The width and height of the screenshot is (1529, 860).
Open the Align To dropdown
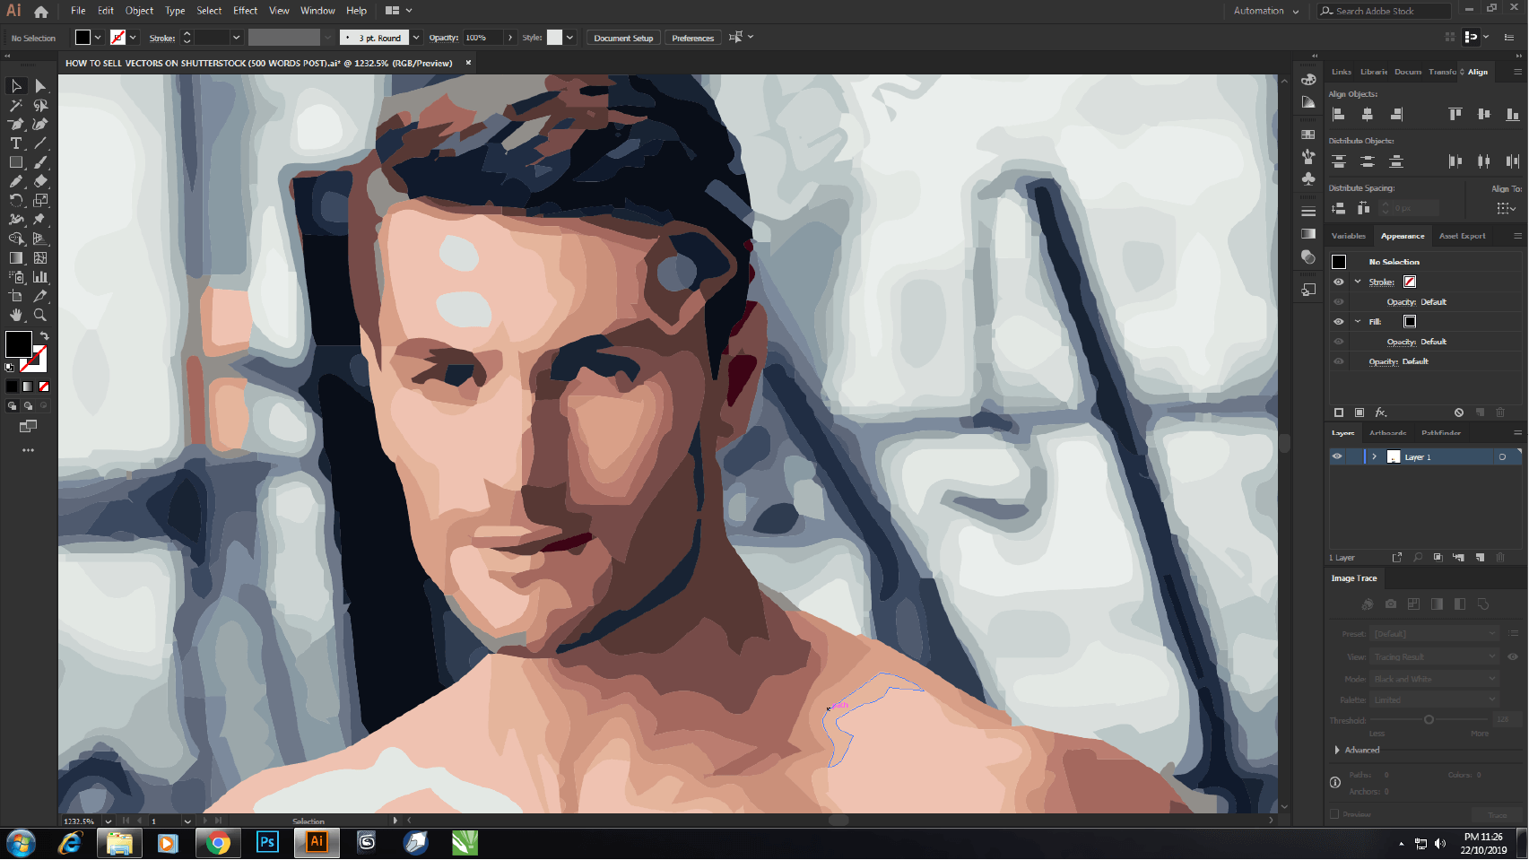point(1507,208)
